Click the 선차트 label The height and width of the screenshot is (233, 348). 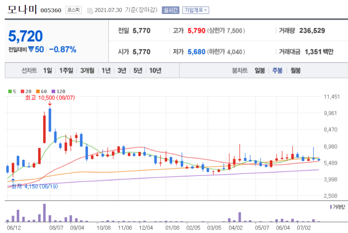(29, 71)
